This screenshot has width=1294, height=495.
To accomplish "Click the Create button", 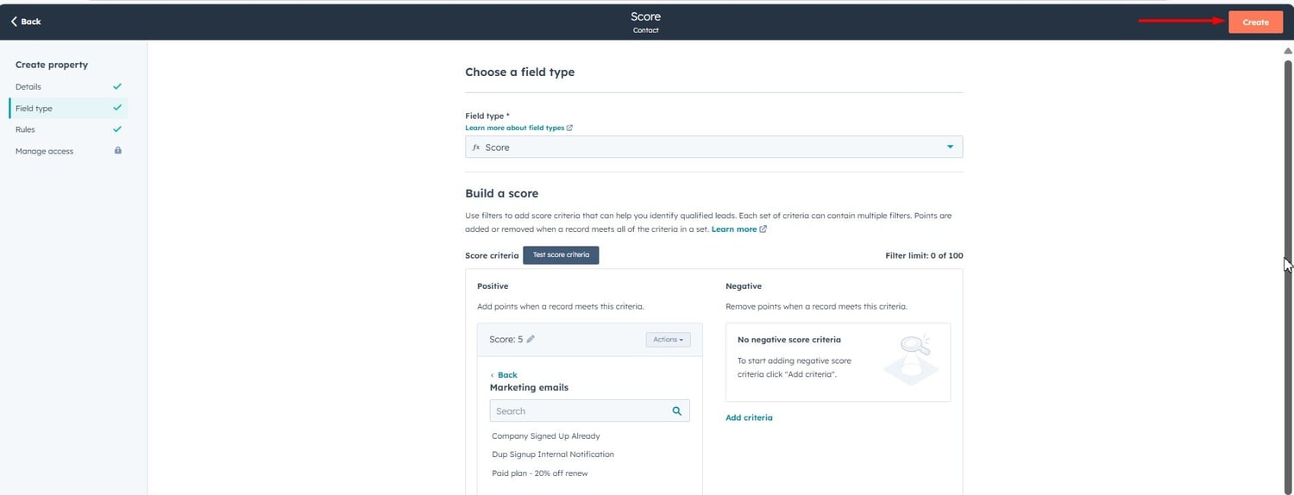I will [1255, 22].
